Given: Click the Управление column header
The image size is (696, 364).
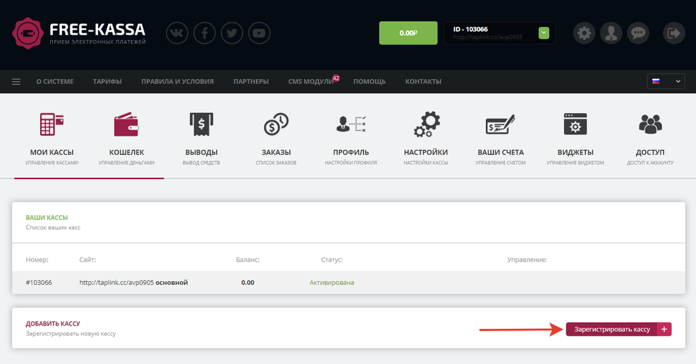Looking at the screenshot, I should (527, 260).
